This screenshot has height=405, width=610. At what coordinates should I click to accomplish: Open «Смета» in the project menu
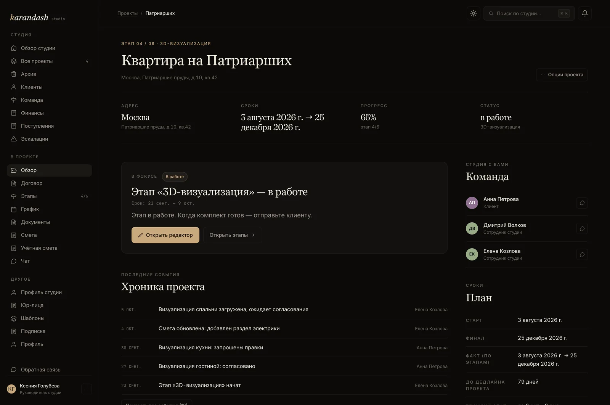pos(49,235)
